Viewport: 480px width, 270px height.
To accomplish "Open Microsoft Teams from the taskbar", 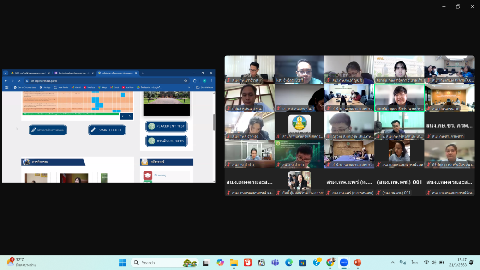I will (x=275, y=263).
